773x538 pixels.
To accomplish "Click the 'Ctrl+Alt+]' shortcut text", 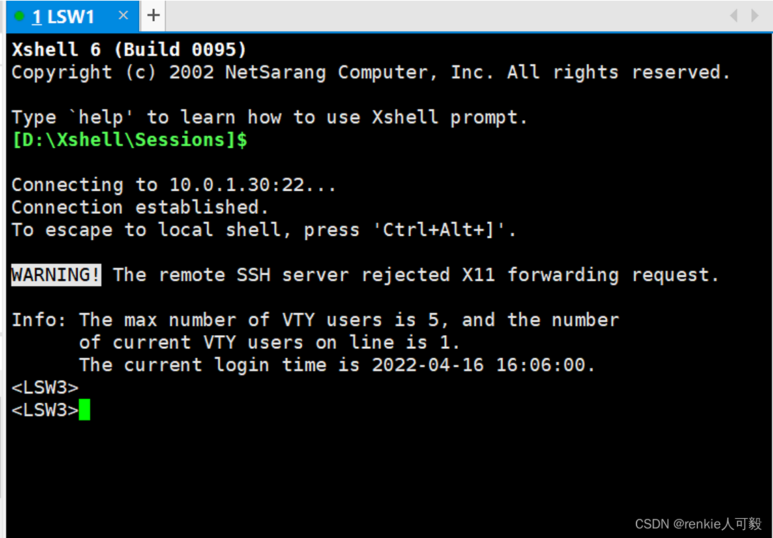I will pyautogui.click(x=439, y=230).
